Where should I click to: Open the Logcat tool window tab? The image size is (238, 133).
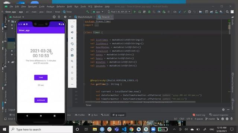(118, 115)
